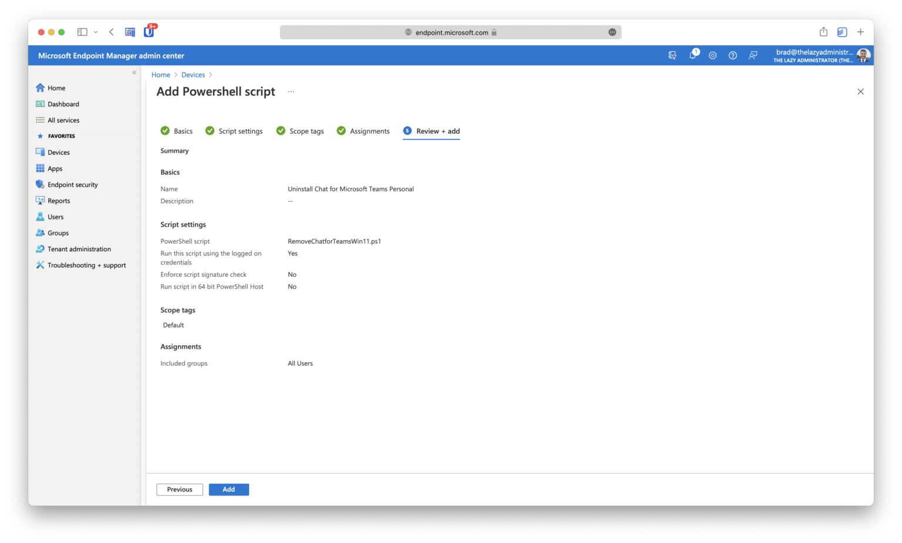
Task: Open the more options ellipsis by title
Action: click(x=291, y=92)
